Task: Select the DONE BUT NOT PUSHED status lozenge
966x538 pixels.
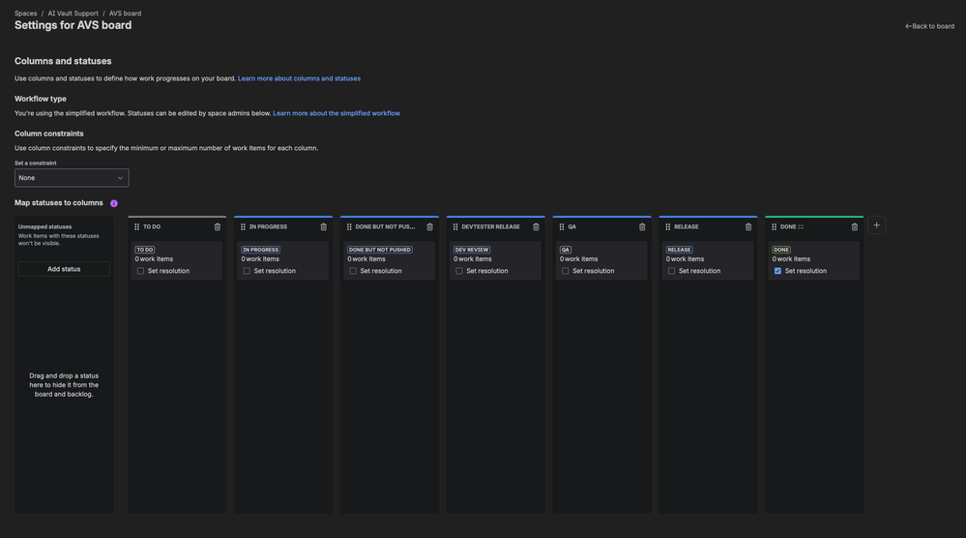Action: [x=379, y=250]
